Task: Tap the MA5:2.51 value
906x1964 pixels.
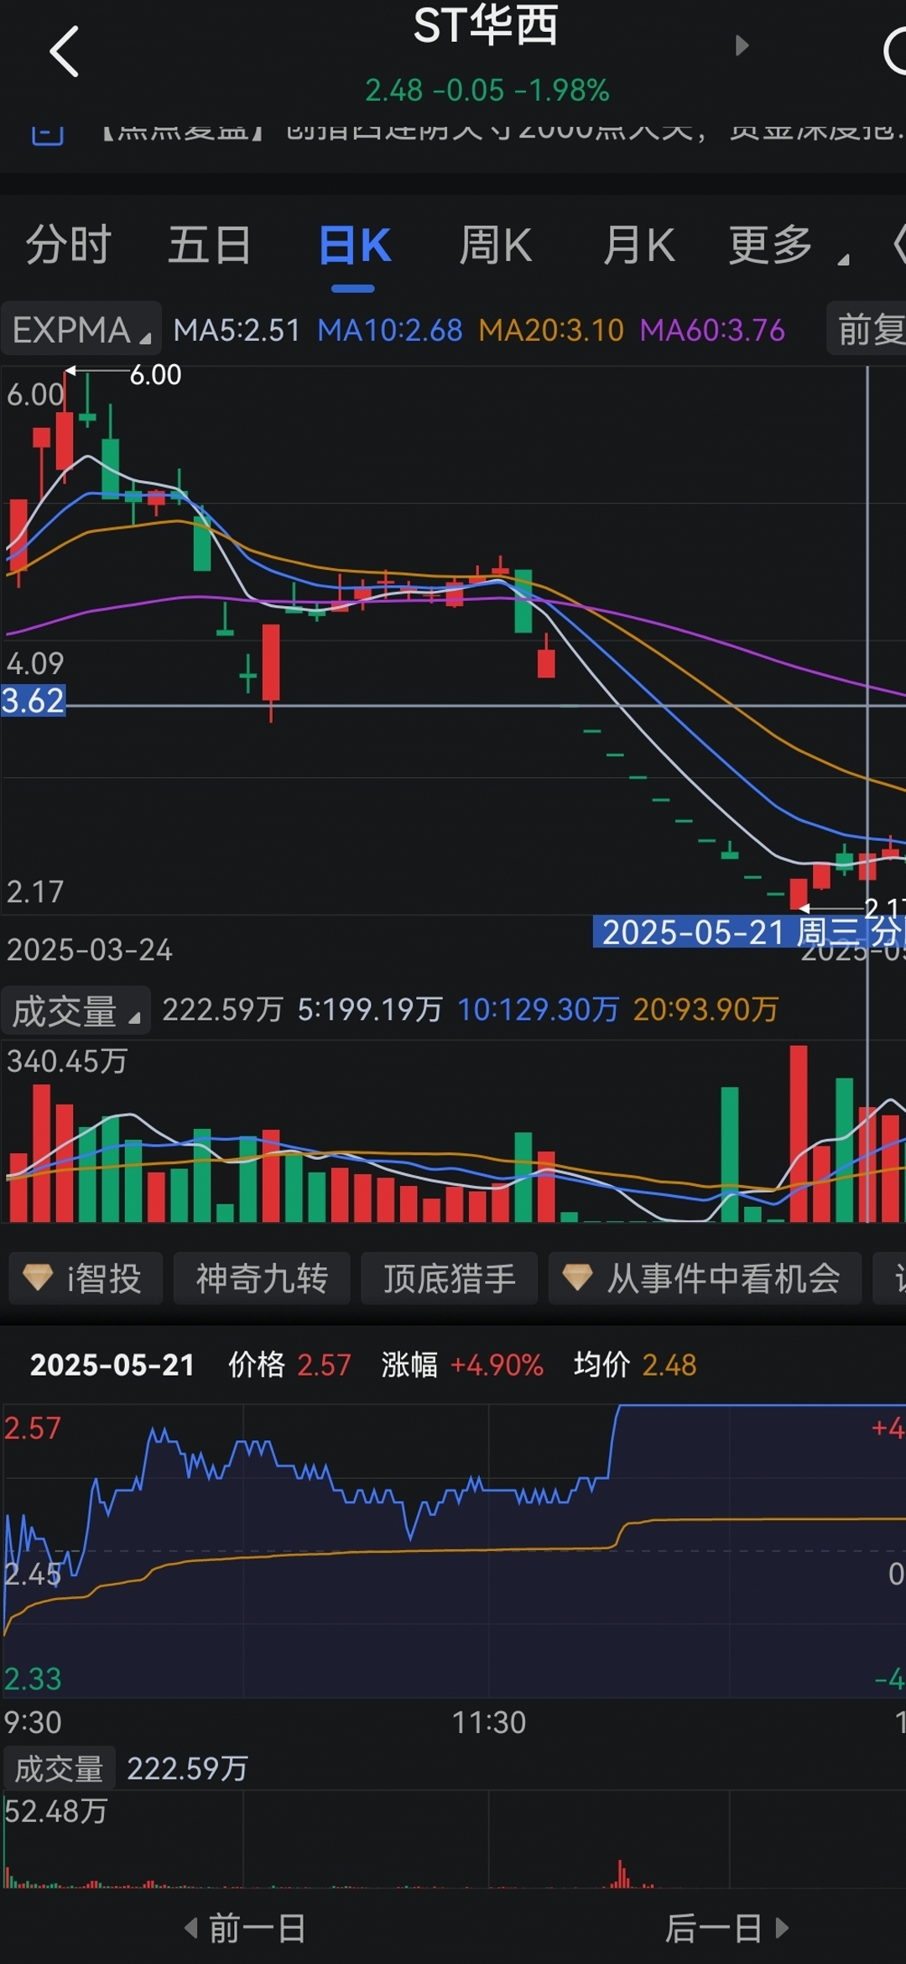Action: coord(237,330)
